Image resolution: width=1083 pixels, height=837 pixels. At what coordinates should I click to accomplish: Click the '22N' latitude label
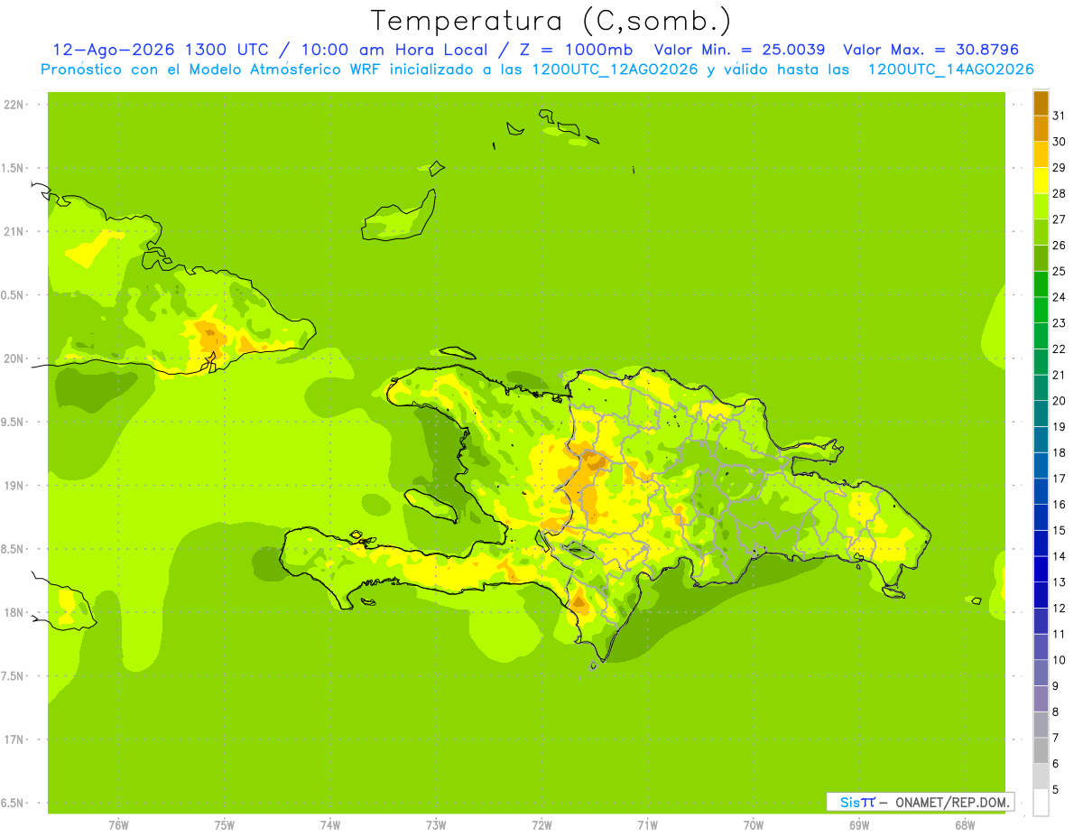click(x=14, y=105)
